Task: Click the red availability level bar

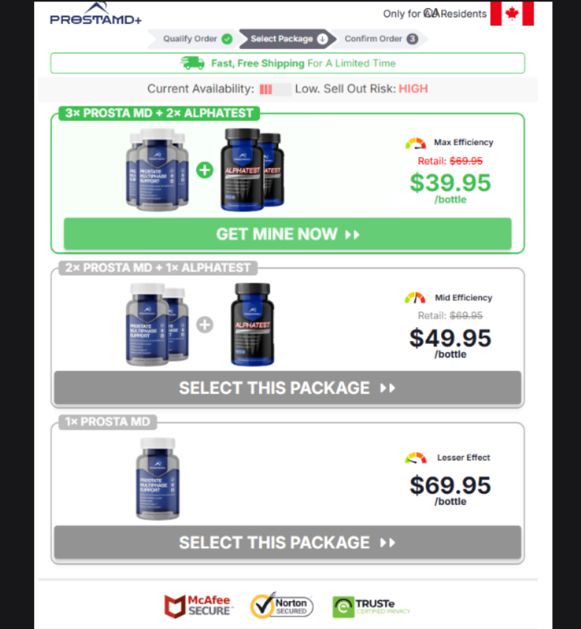Action: 266,89
